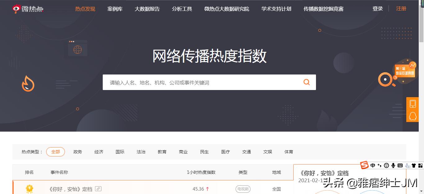Open QQ customer service from floating sidebar
424x194 pixels.
(413, 116)
